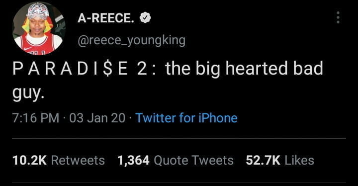The height and width of the screenshot is (186, 358).
Task: Open the Quote Tweets label
Action: (193, 160)
